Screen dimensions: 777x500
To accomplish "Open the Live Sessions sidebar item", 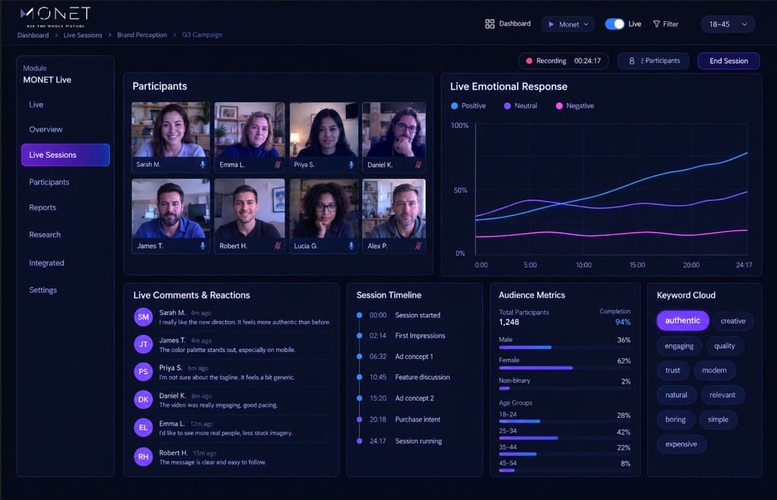I will pyautogui.click(x=65, y=155).
